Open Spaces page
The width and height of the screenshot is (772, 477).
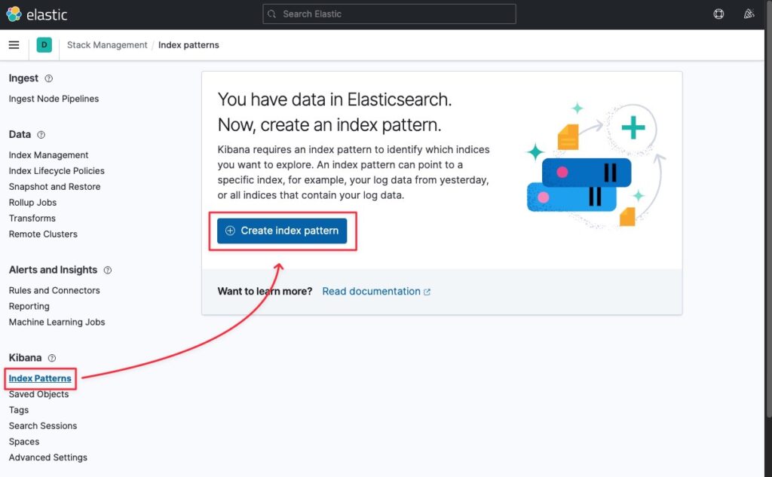(24, 442)
